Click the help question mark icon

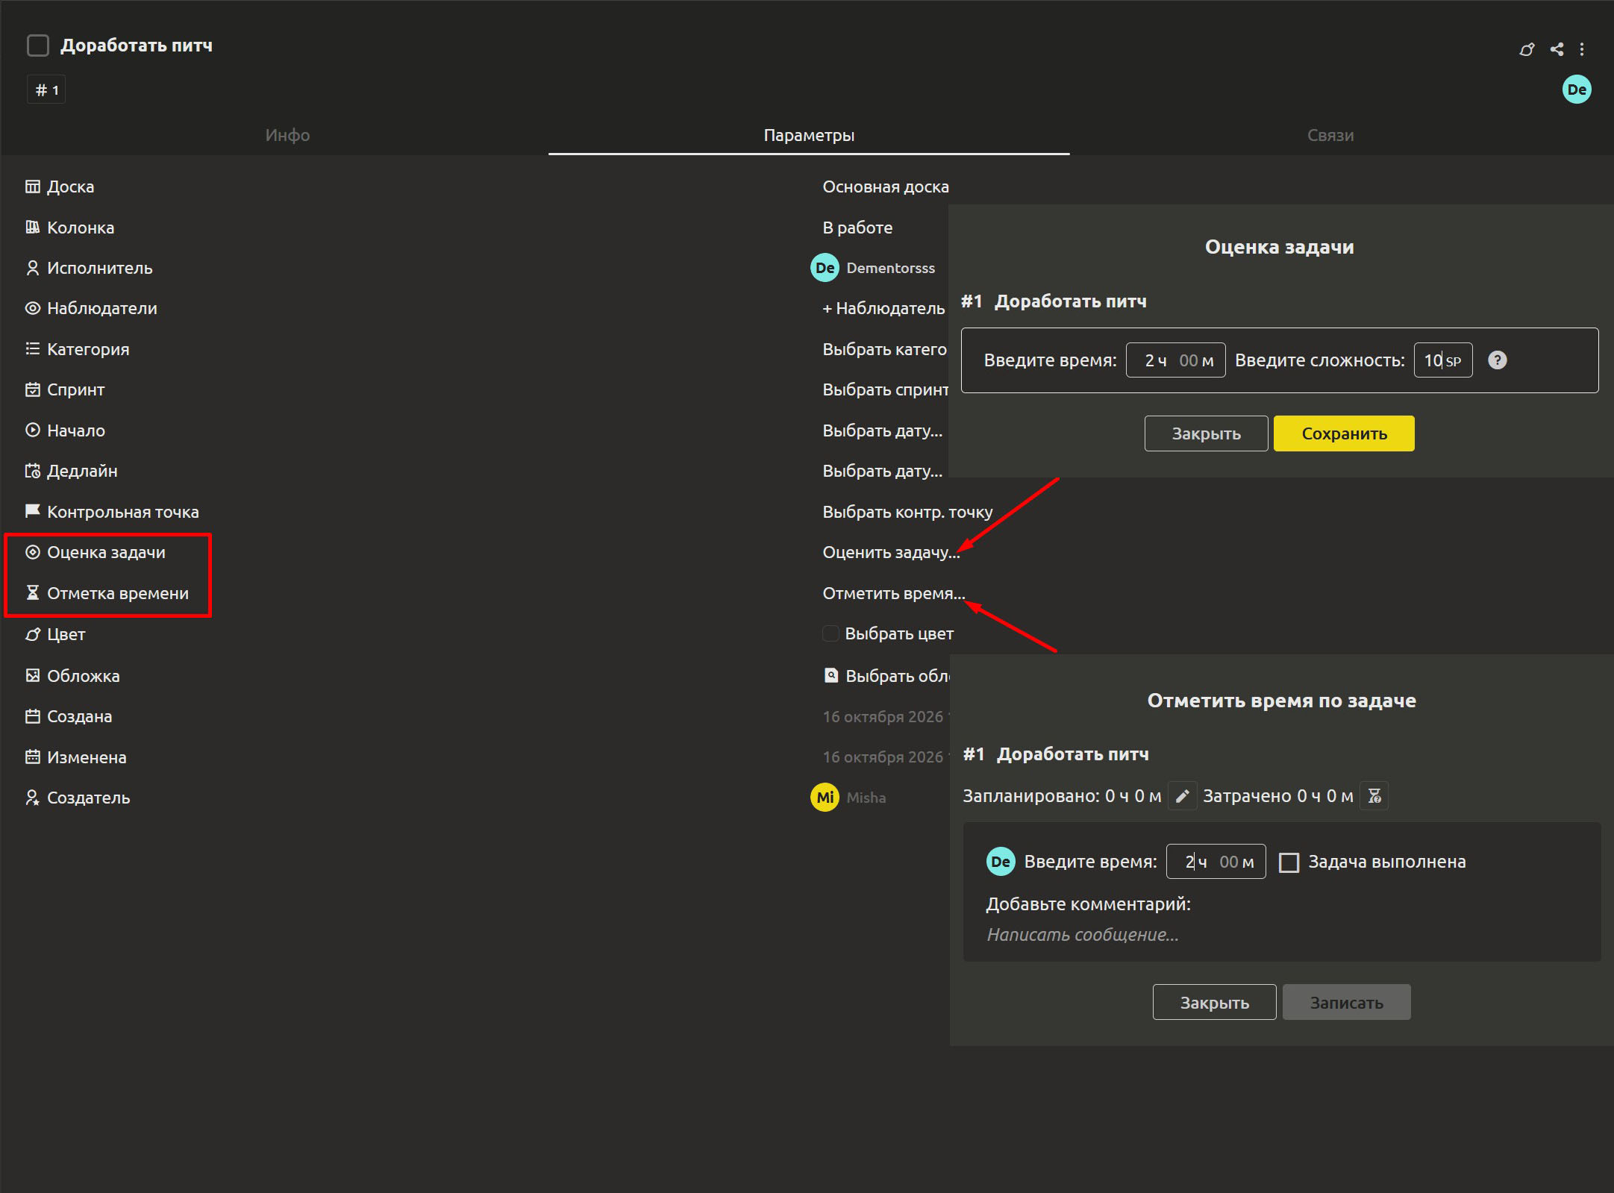click(x=1497, y=360)
